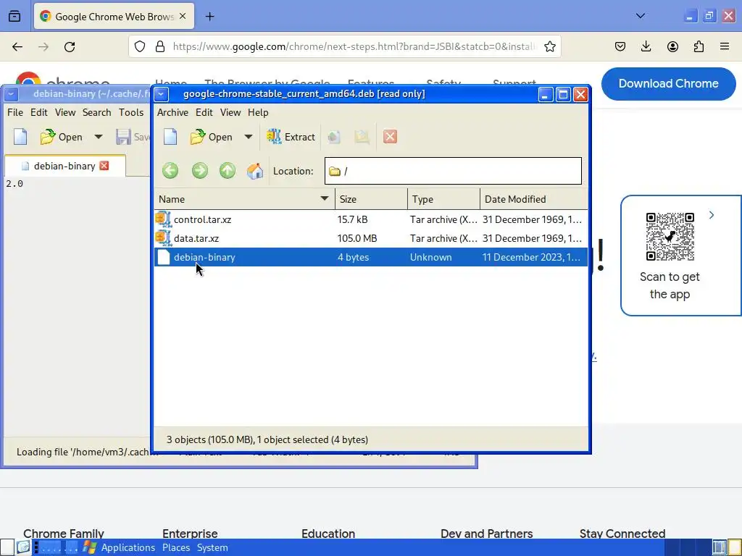Click the red stop icon in archive toolbar
The height and width of the screenshot is (556, 742).
pos(390,137)
